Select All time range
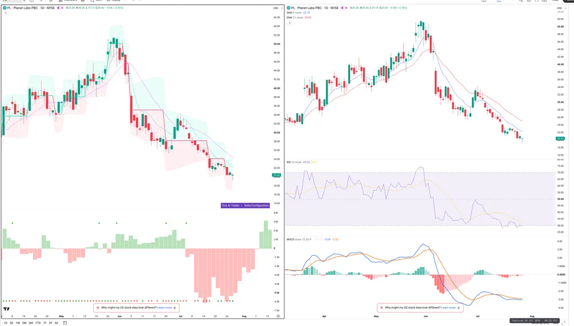This screenshot has height=326, width=574. coord(56,323)
